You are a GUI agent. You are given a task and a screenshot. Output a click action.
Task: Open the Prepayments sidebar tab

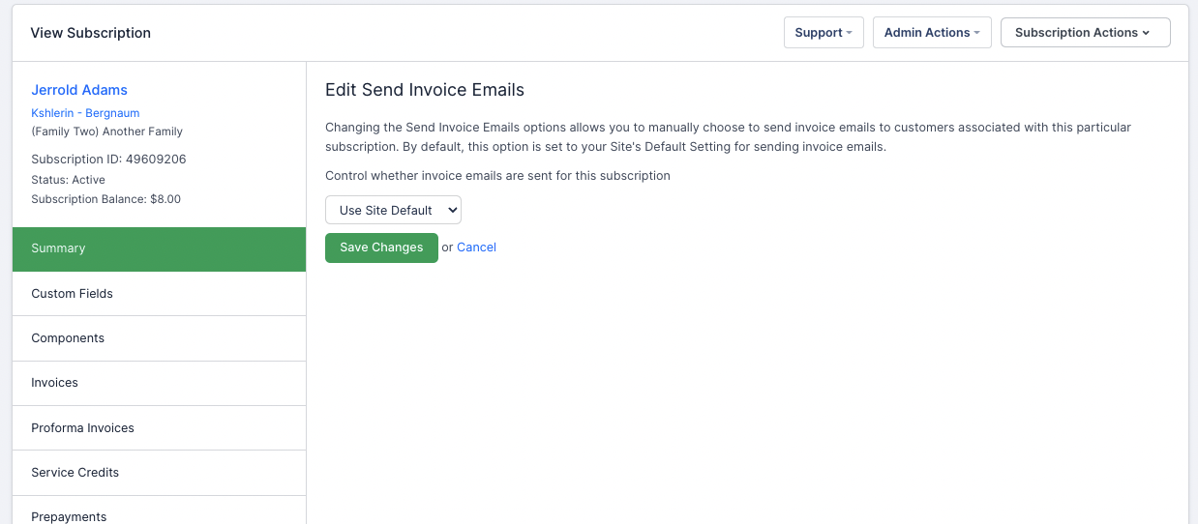click(159, 514)
